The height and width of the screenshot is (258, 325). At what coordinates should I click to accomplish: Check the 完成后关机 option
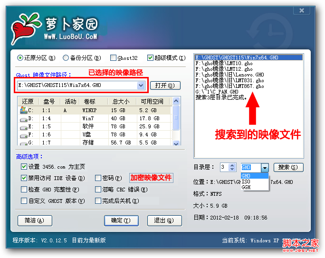[98, 201]
